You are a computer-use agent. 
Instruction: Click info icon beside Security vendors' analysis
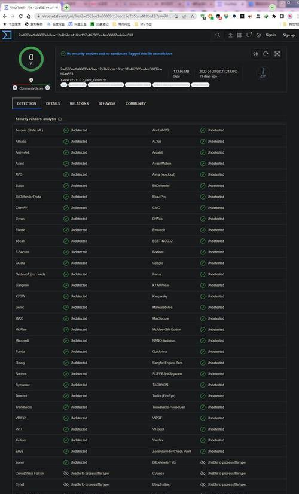pos(60,119)
